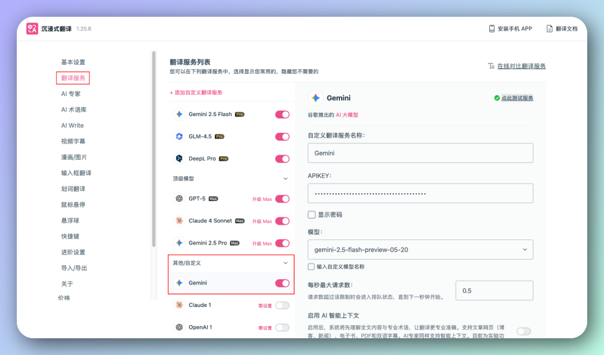Enable the 启用 AI 智能上下文 switch

[x=524, y=331]
